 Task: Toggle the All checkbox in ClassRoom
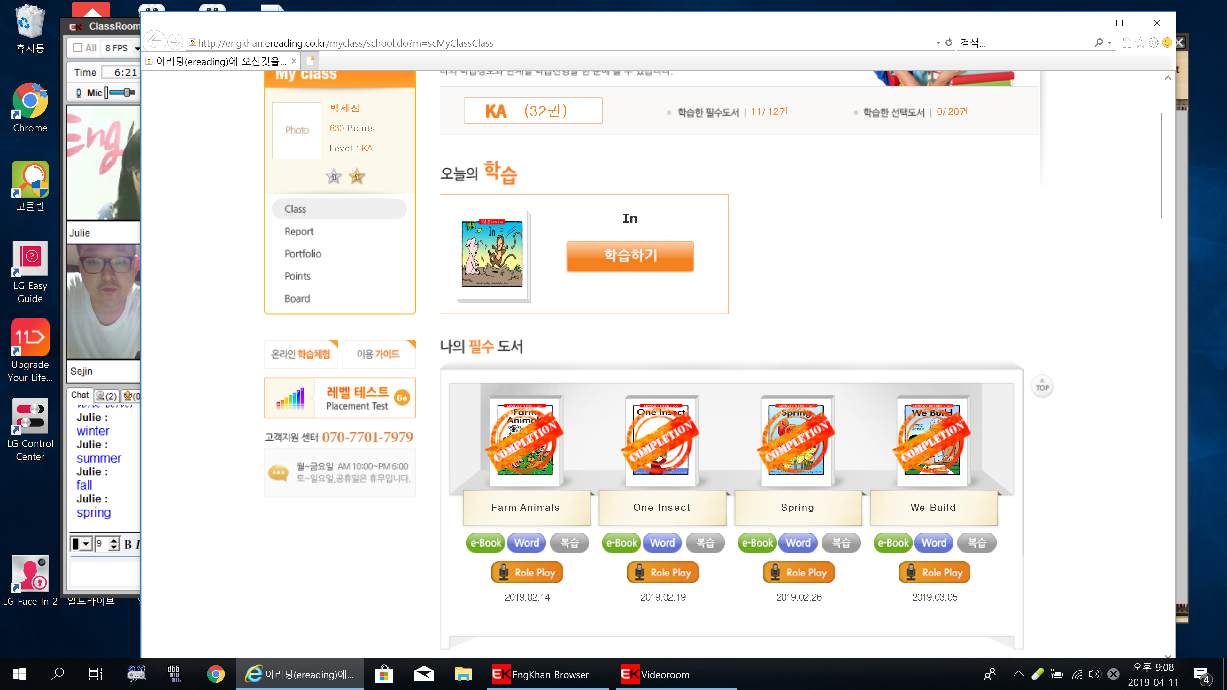coord(78,48)
